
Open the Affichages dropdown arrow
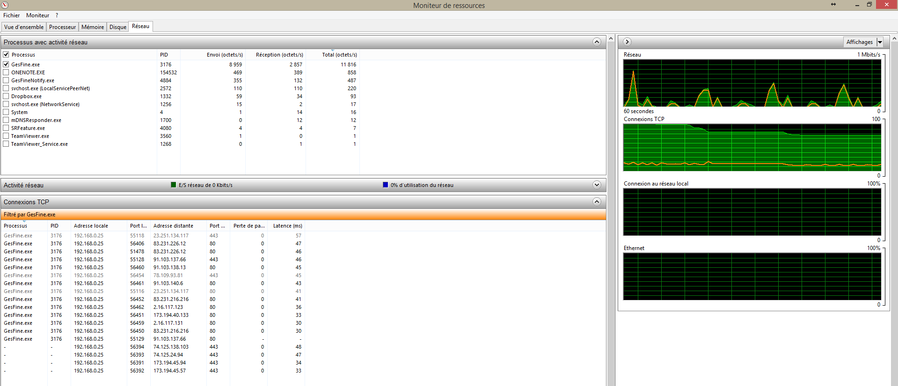click(880, 42)
